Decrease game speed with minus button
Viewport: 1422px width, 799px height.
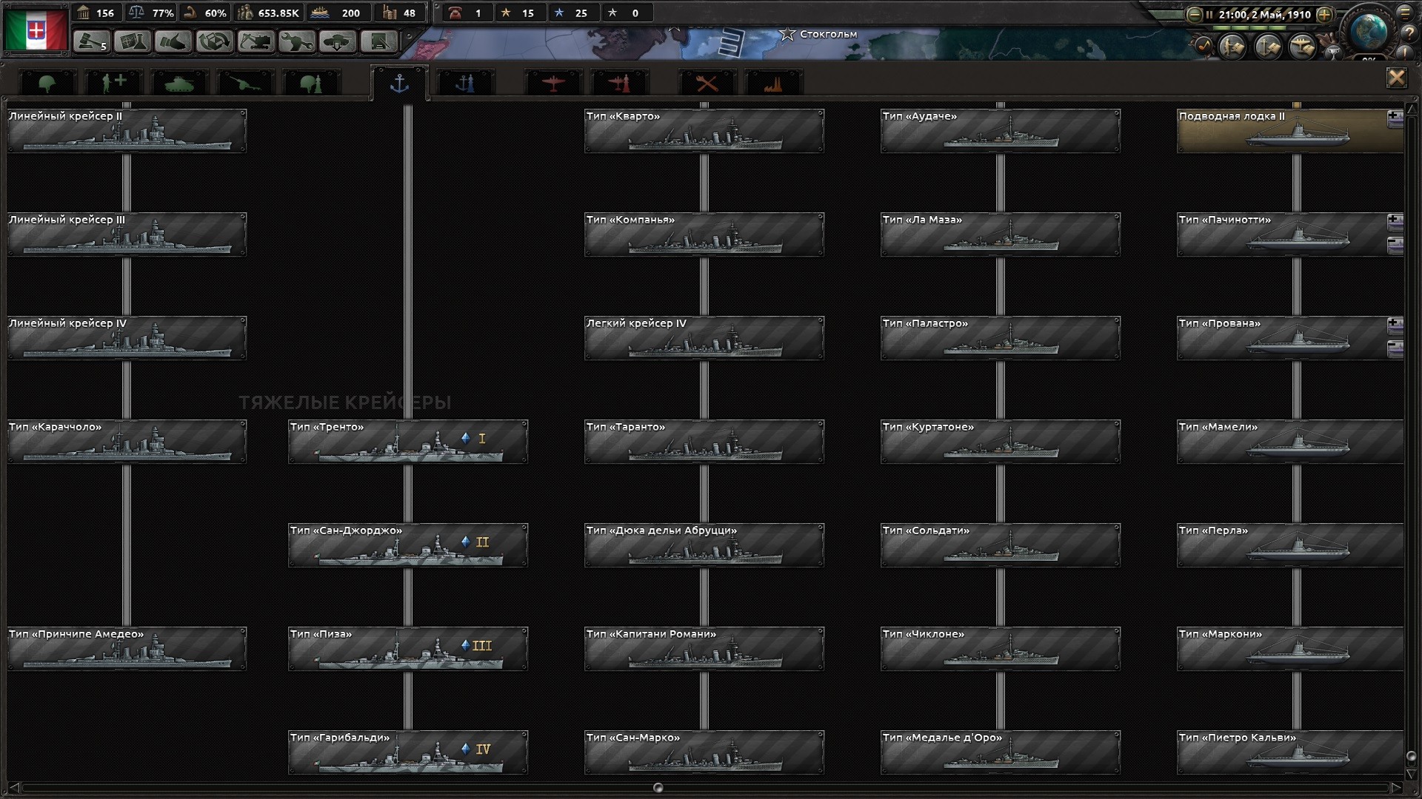click(x=1194, y=14)
